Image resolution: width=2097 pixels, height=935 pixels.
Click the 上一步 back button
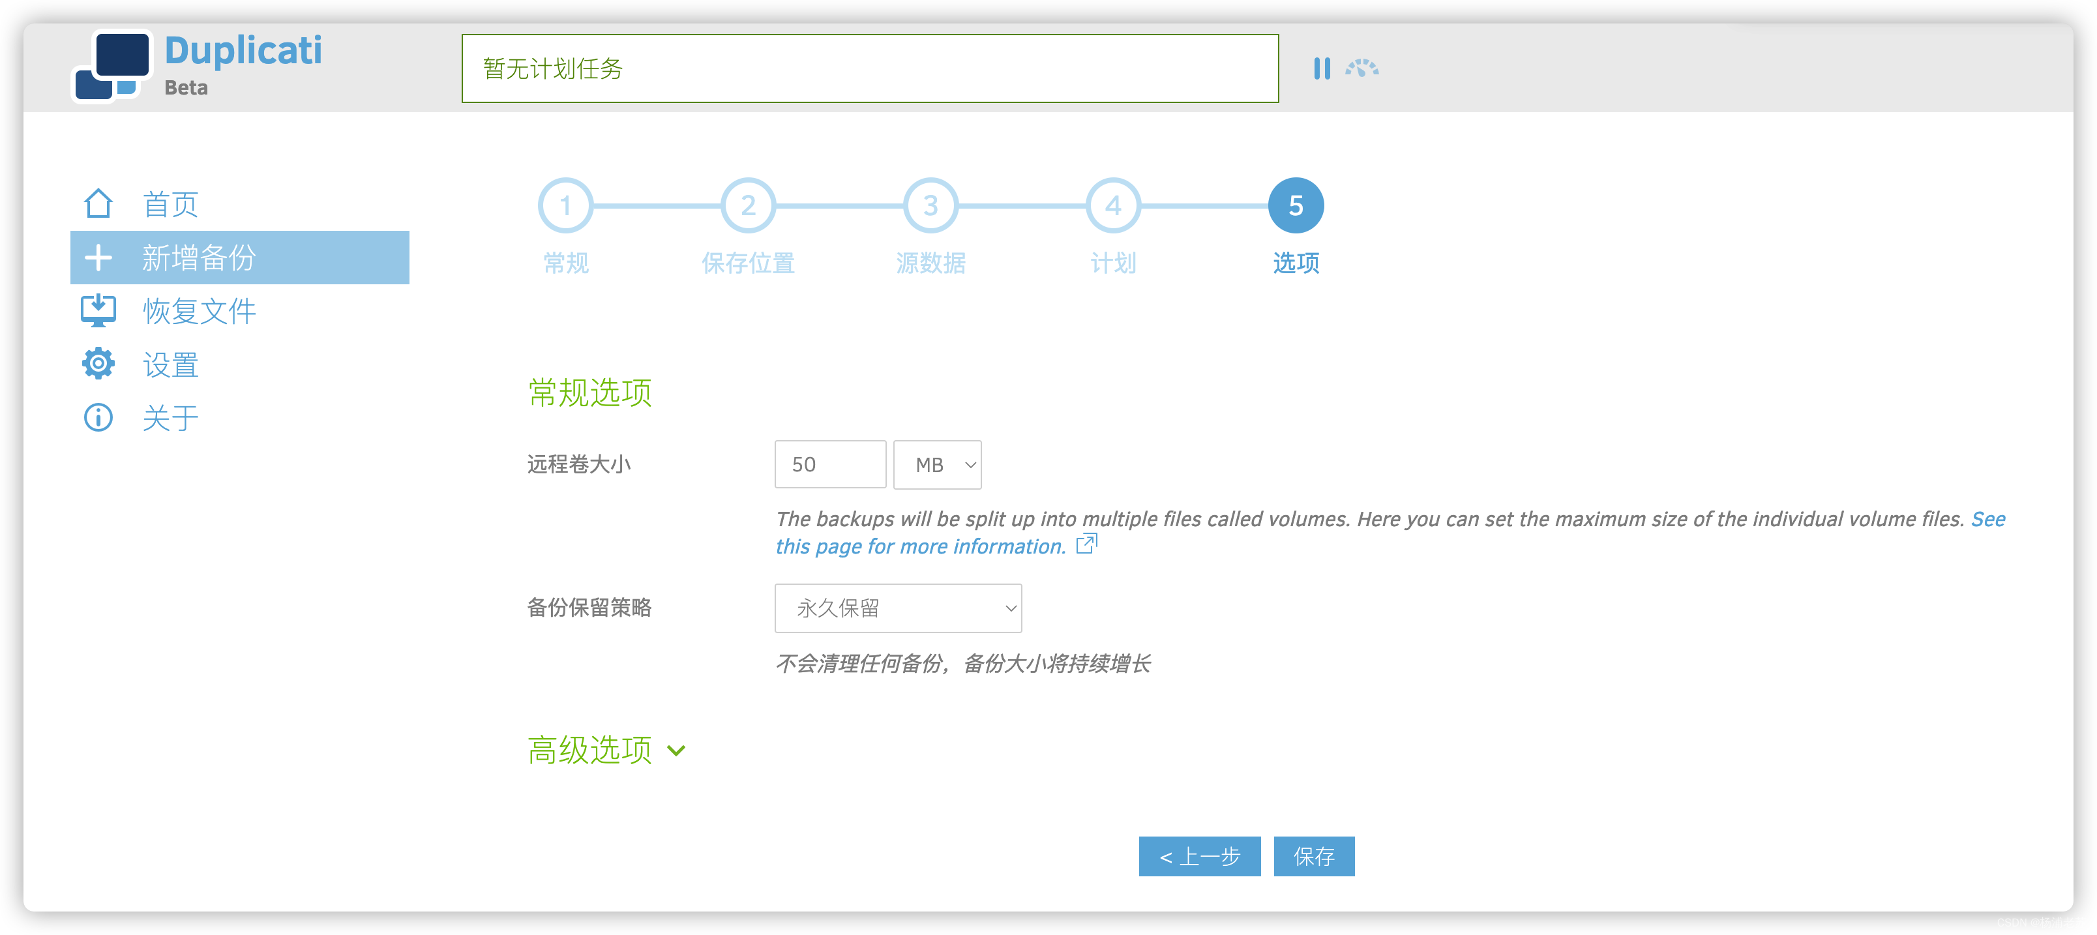pyautogui.click(x=1199, y=856)
